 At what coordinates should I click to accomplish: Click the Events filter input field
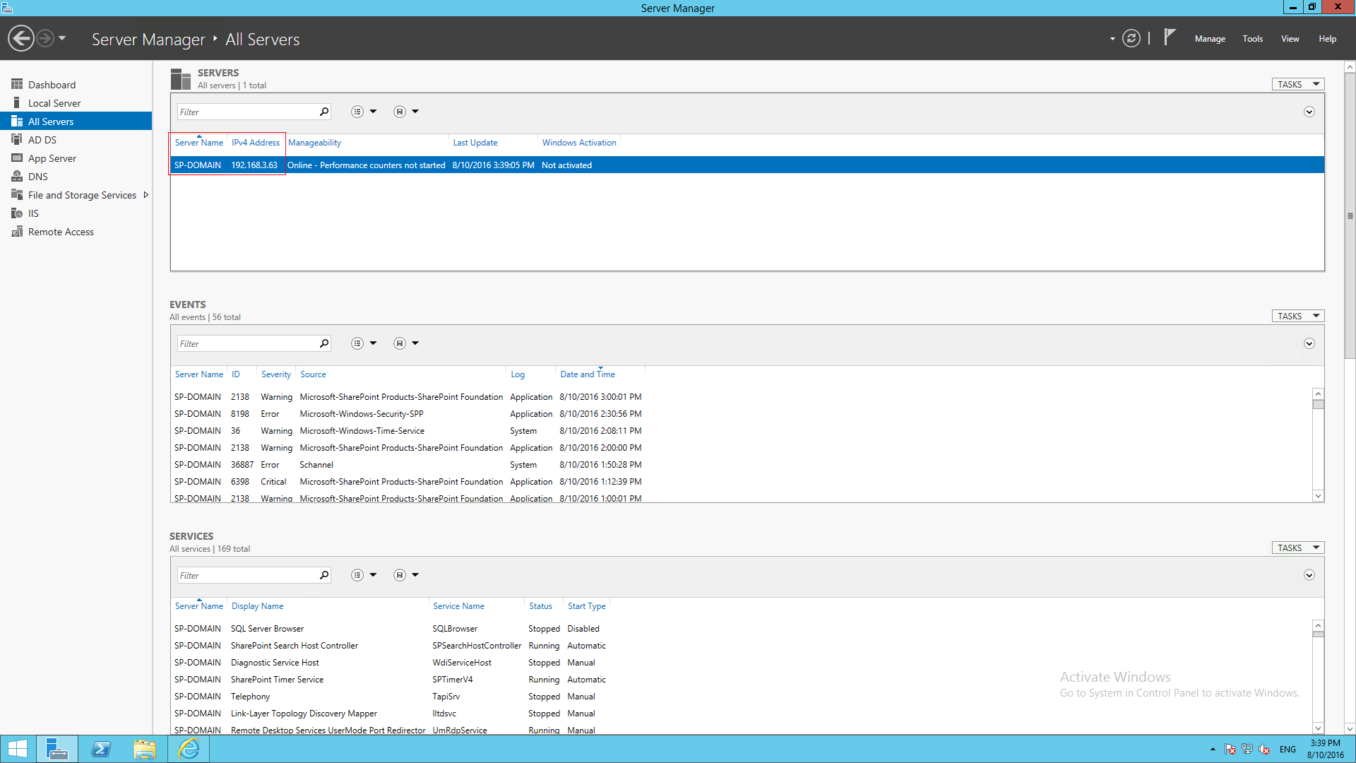(247, 343)
